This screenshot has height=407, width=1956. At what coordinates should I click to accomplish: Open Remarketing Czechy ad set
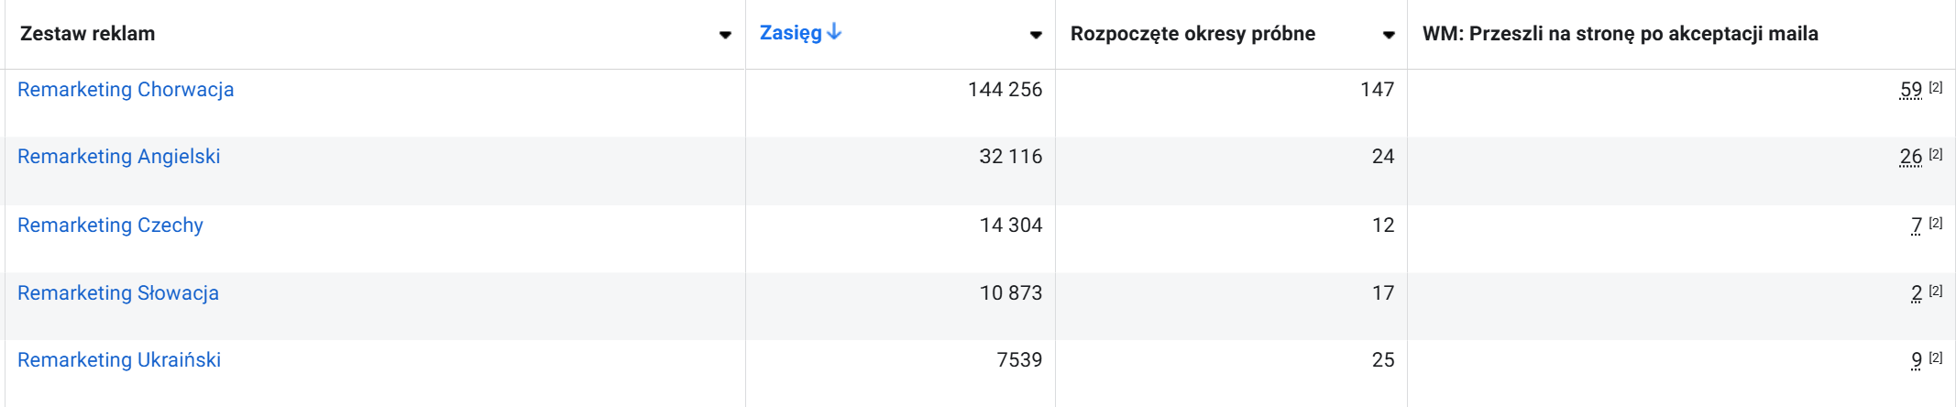point(110,225)
